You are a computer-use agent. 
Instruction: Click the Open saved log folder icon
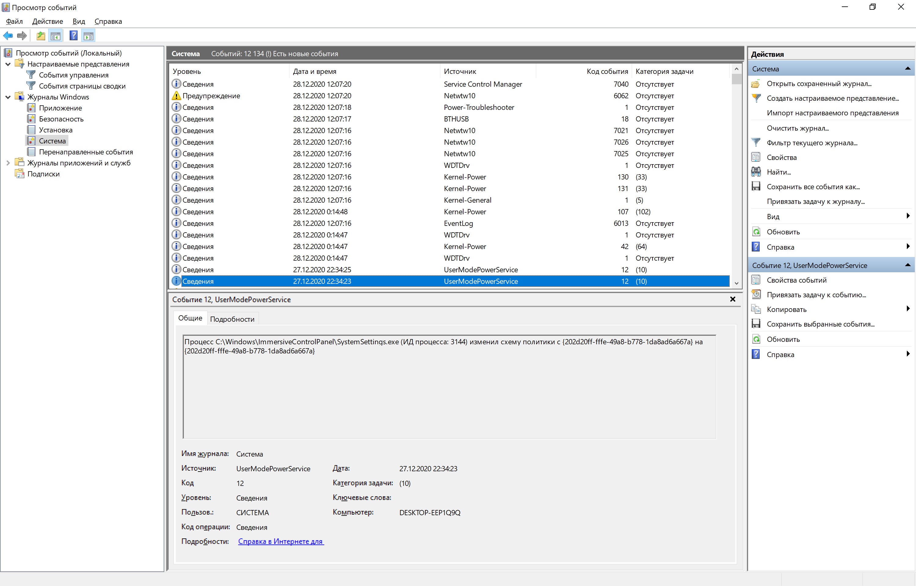(x=756, y=84)
